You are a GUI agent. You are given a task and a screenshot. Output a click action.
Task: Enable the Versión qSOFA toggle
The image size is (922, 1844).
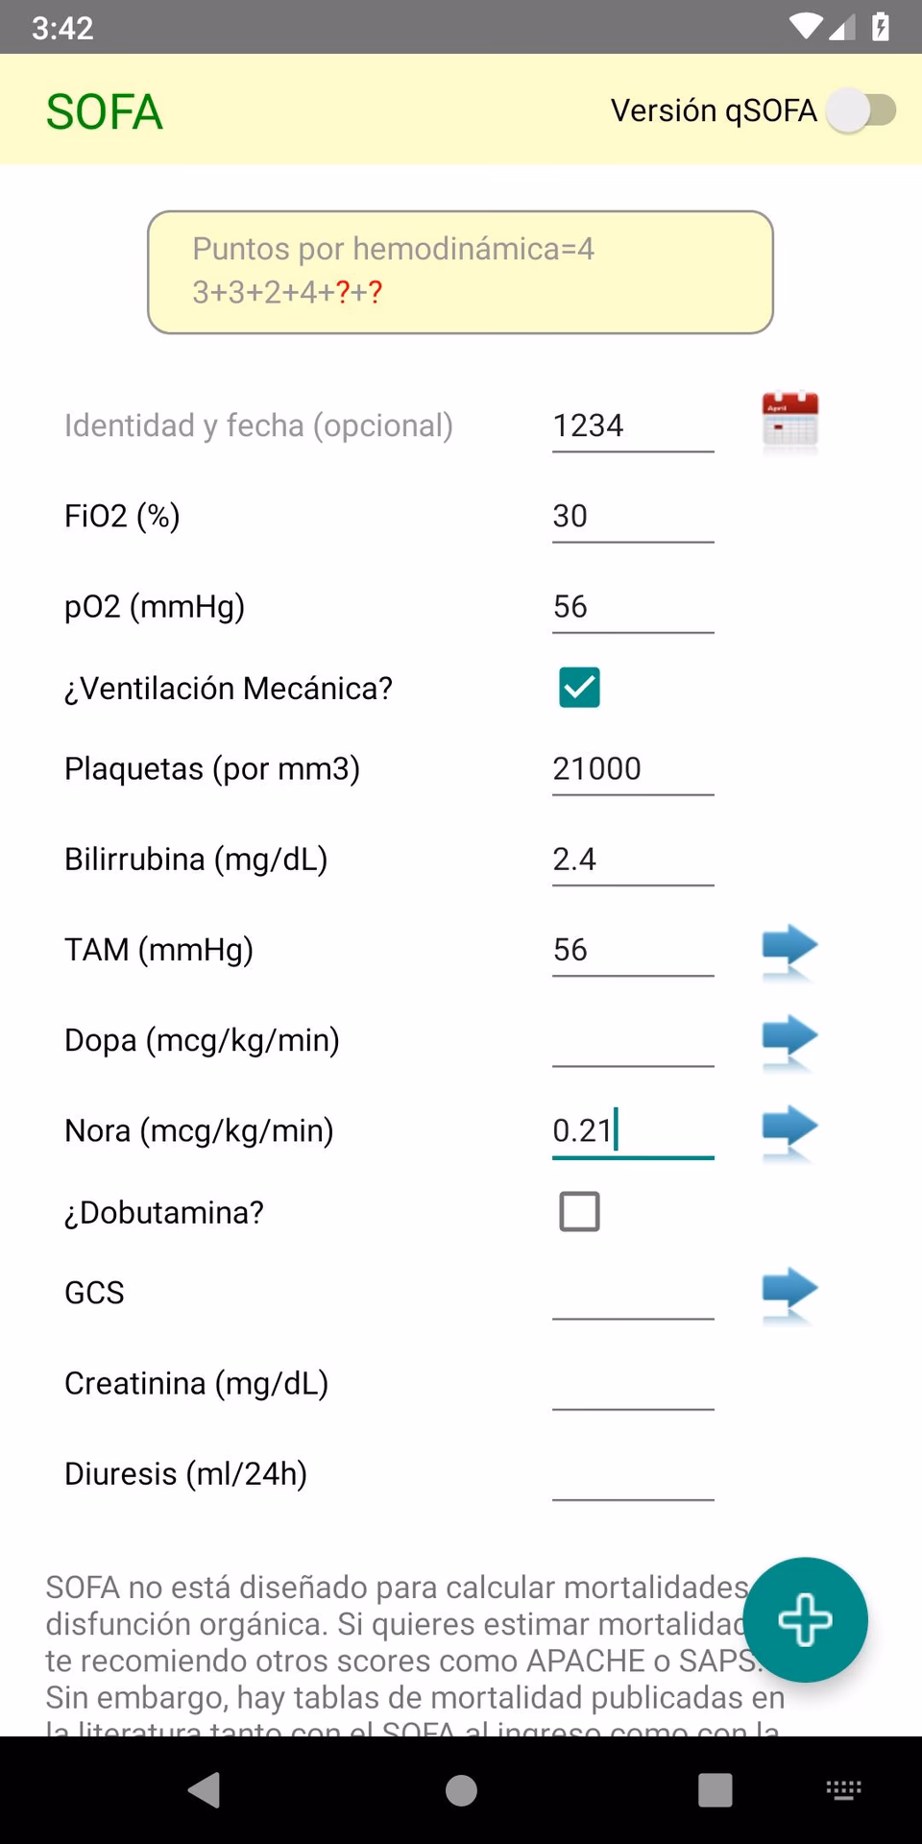click(861, 110)
